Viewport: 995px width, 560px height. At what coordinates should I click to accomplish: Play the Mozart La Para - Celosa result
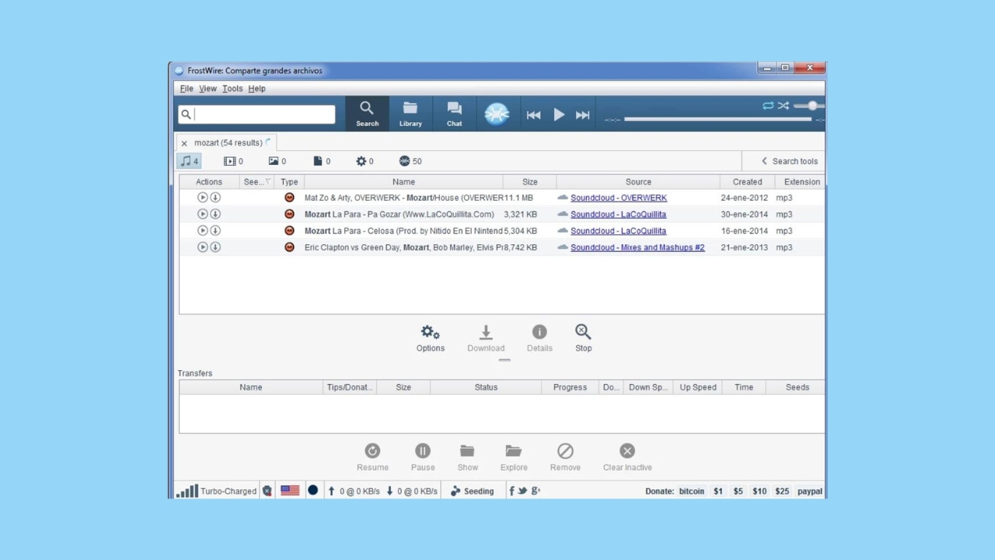click(x=202, y=230)
